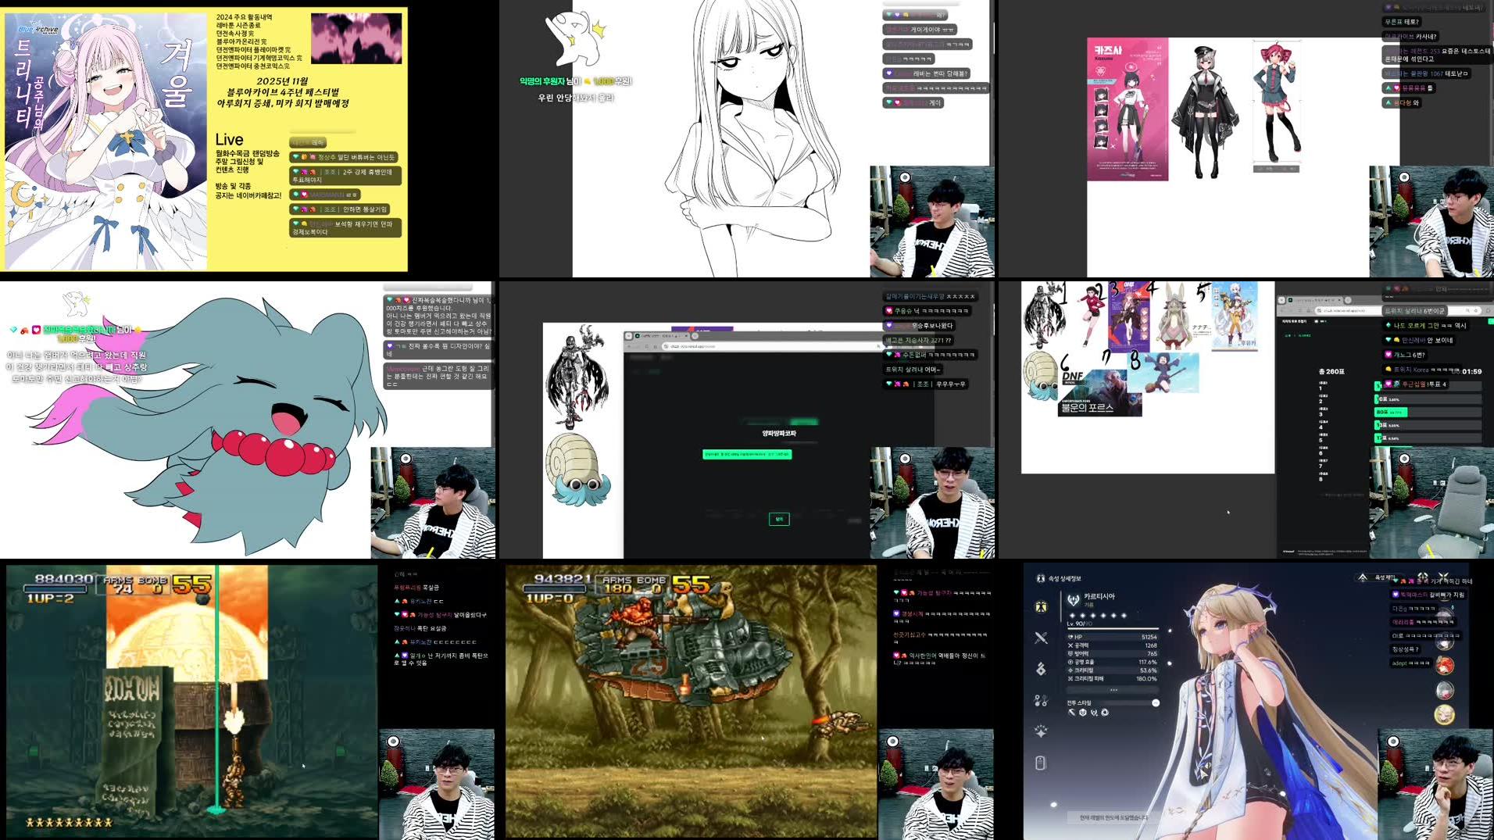Select the blank second tab in the middle browser window
This screenshot has width=1494, height=840.
[695, 336]
